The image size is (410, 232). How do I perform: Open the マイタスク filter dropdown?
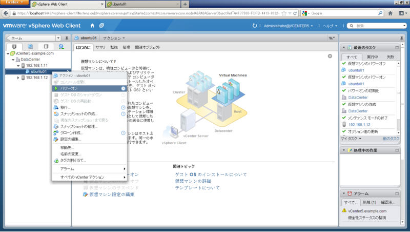pyautogui.click(x=351, y=139)
